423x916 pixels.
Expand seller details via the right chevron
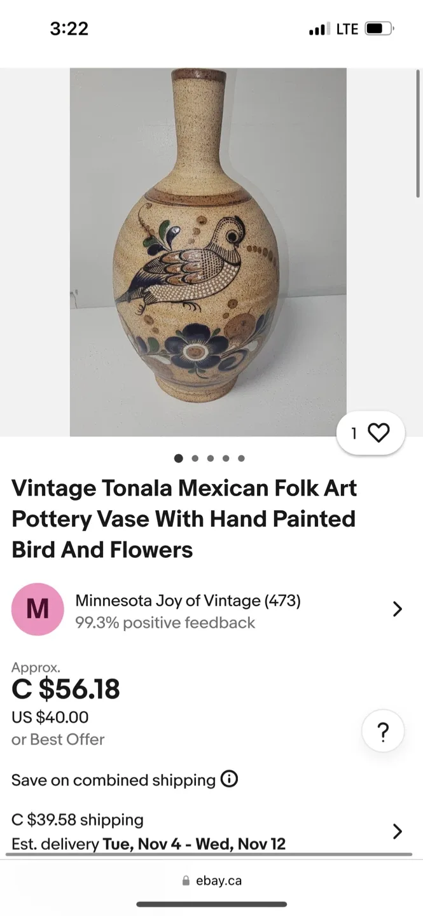398,609
